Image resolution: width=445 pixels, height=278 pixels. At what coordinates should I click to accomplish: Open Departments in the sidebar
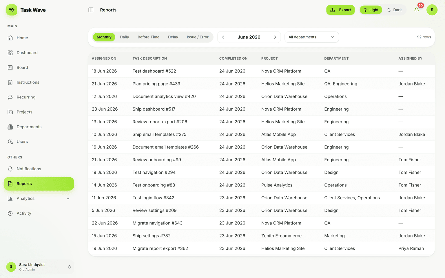(x=39, y=127)
